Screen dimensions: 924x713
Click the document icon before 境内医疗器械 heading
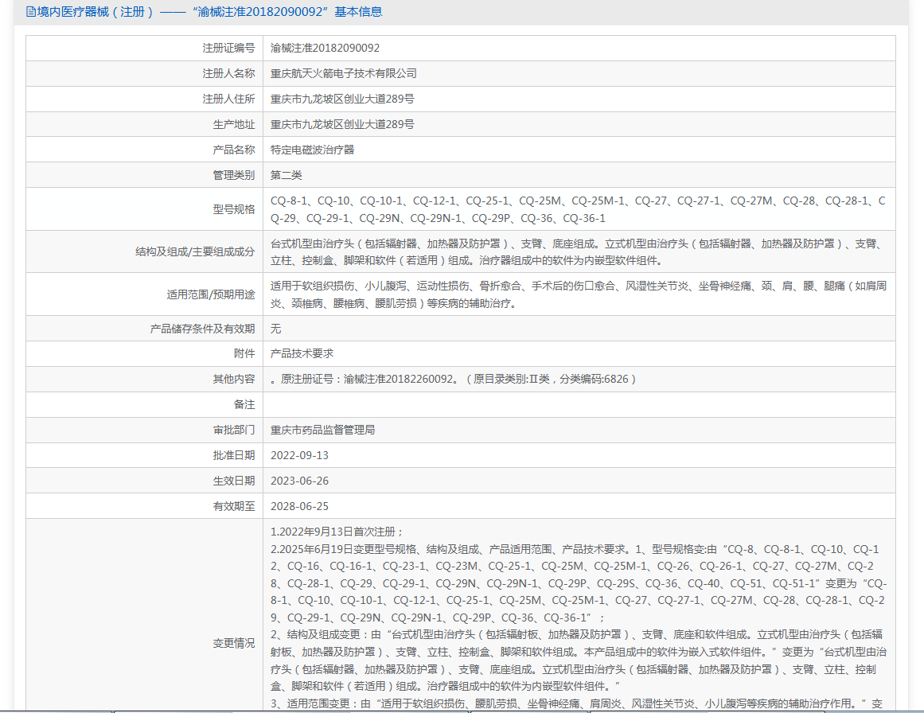point(31,12)
